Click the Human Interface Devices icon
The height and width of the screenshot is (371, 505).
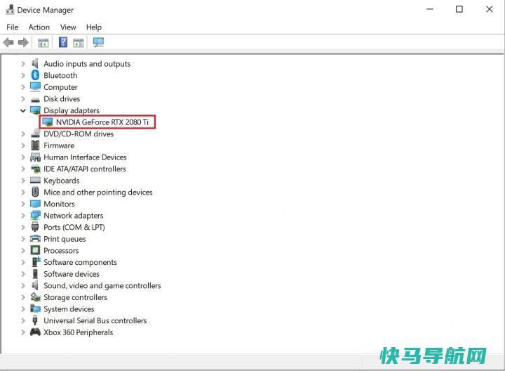click(x=35, y=157)
